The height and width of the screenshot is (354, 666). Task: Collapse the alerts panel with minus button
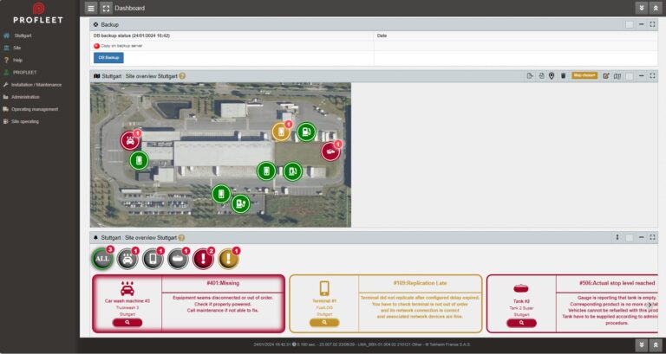(x=642, y=237)
